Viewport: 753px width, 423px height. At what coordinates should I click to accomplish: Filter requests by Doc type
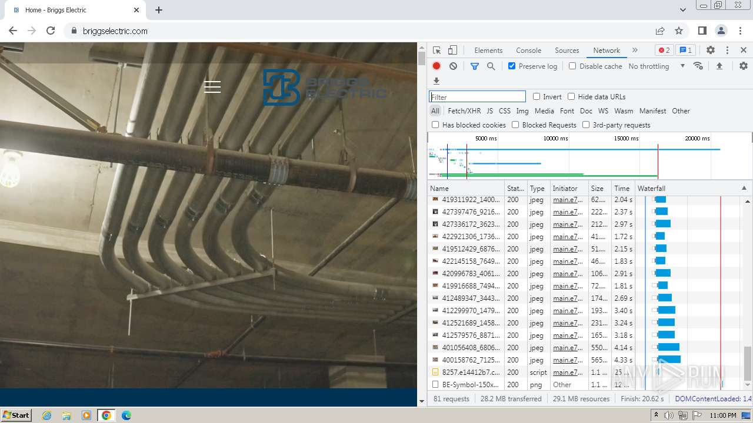point(586,110)
